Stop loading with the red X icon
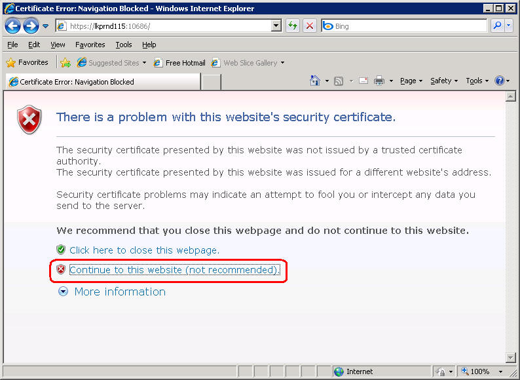Image resolution: width=520 pixels, height=380 pixels. click(309, 26)
